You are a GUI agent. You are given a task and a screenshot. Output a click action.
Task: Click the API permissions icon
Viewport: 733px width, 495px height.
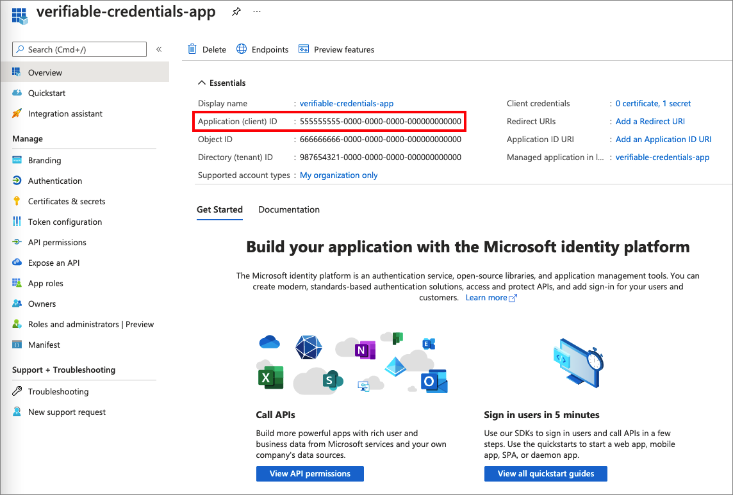tap(17, 242)
